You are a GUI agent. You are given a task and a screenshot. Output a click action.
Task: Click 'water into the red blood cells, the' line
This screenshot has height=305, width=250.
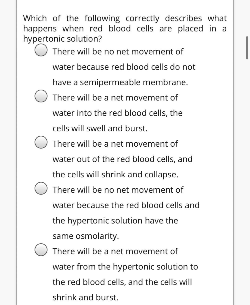point(117,113)
